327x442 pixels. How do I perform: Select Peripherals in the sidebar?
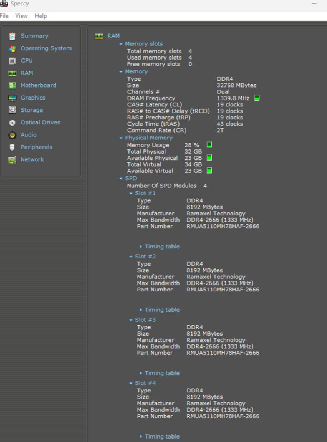pos(36,147)
